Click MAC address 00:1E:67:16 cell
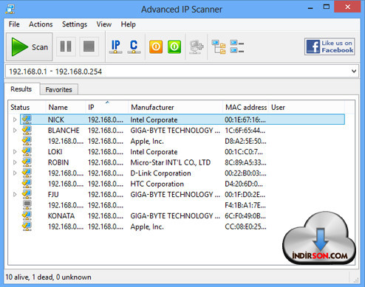 coord(245,120)
